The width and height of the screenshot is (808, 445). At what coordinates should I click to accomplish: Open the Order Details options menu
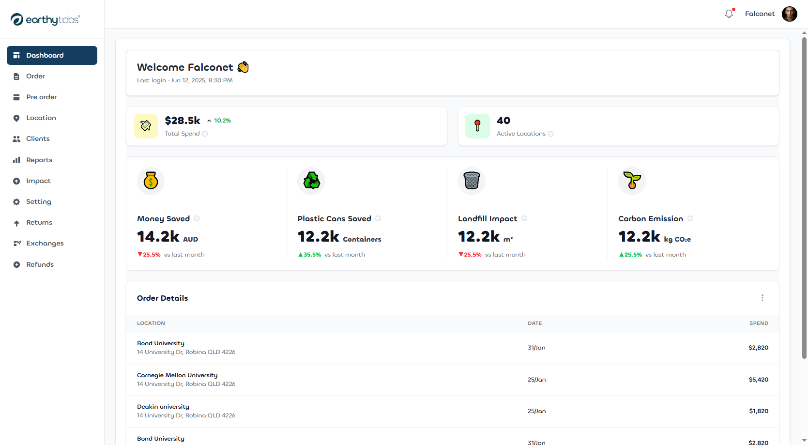point(762,298)
